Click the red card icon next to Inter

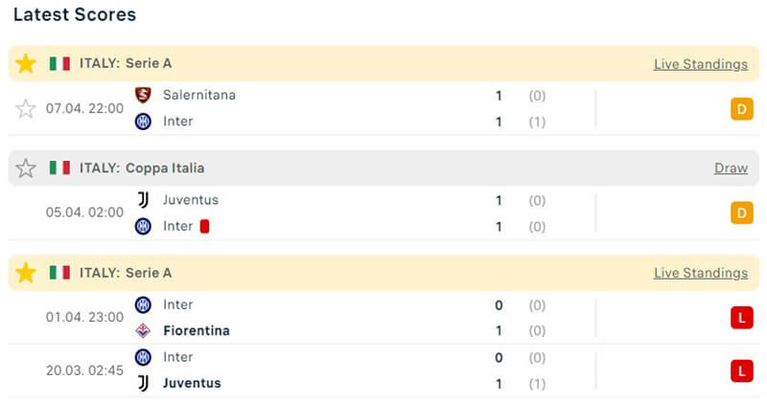point(204,227)
